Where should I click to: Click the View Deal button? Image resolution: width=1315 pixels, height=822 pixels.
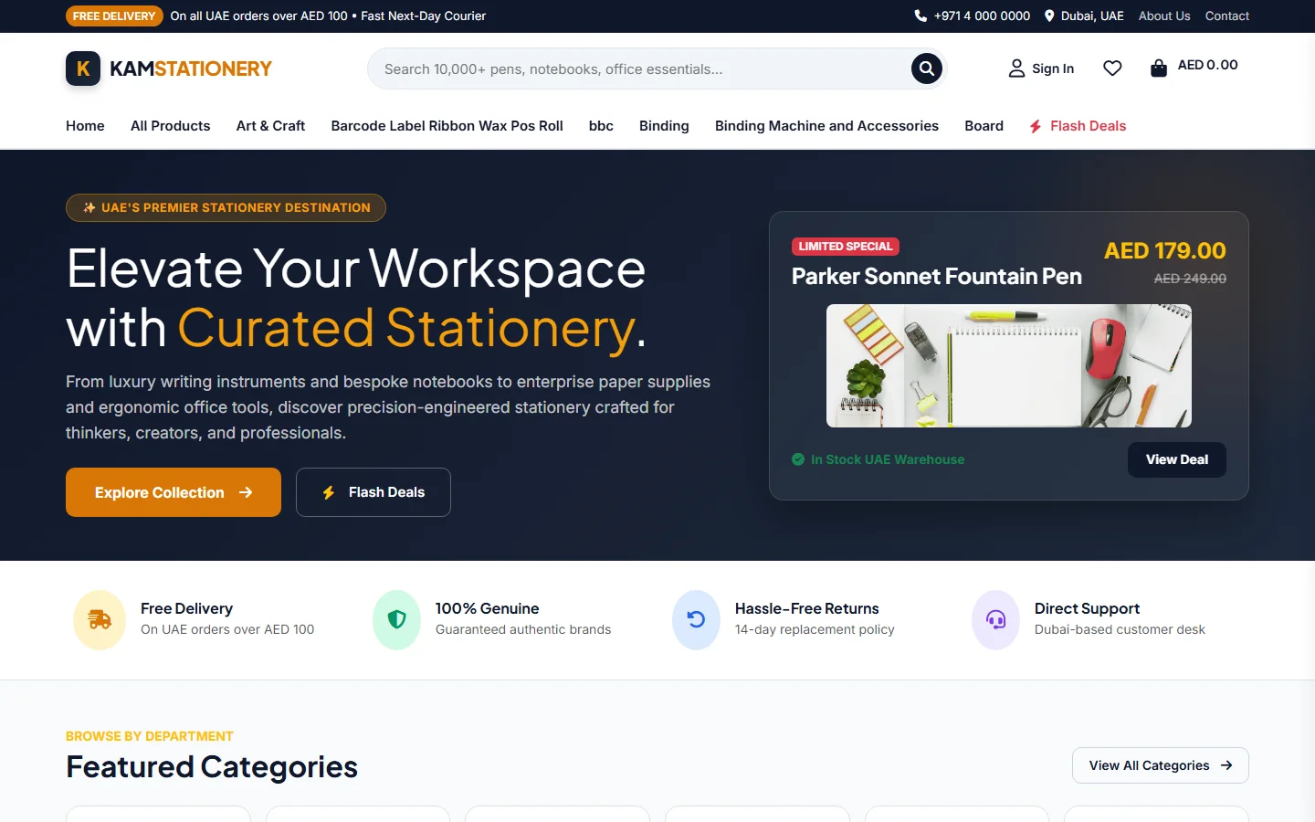click(1177, 459)
